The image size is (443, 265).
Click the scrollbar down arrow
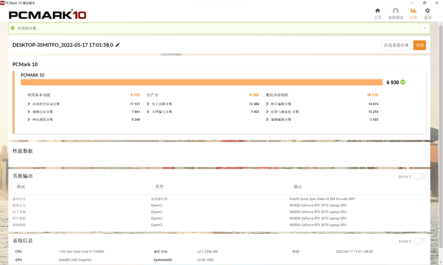(x=441, y=262)
